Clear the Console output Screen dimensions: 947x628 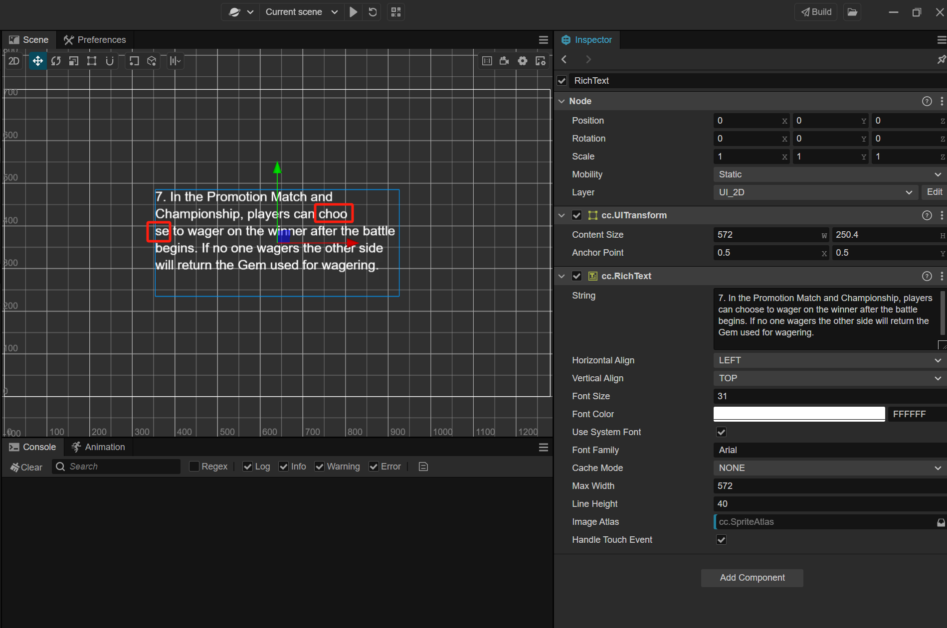(x=26, y=467)
